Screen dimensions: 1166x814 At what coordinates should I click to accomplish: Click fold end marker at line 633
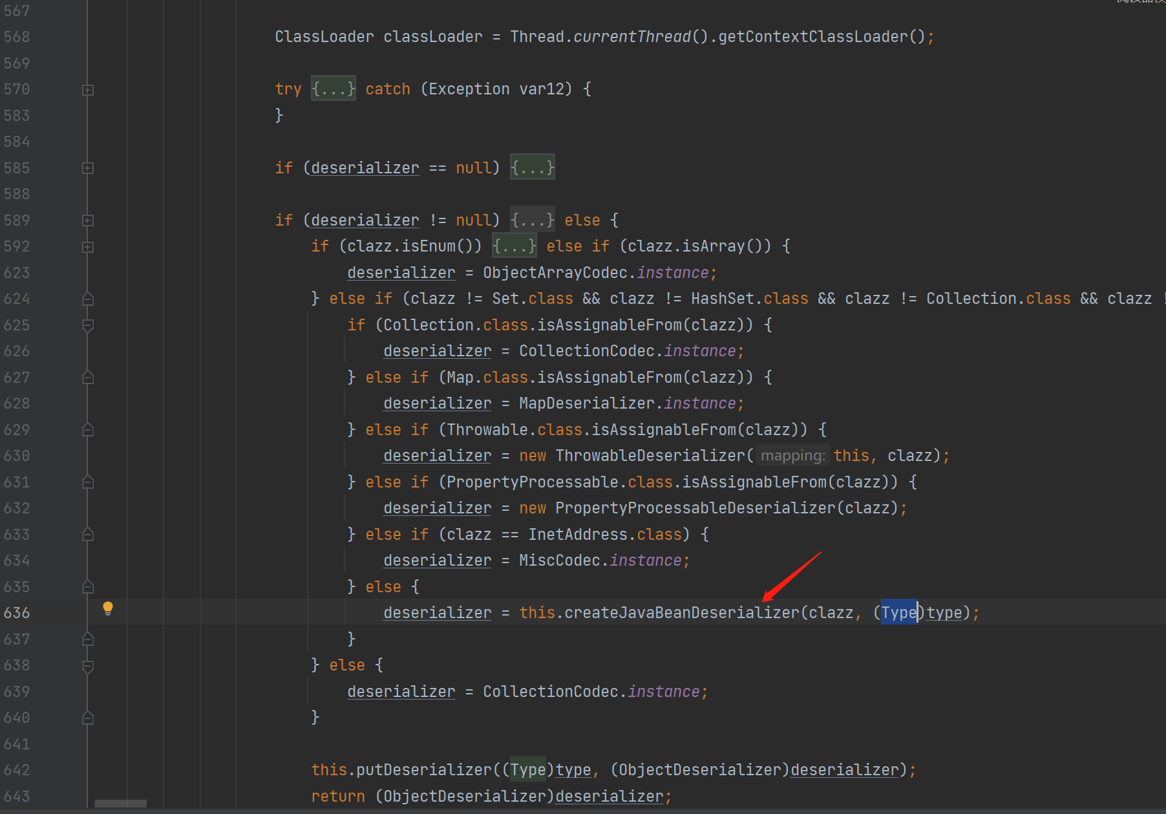tap(88, 535)
